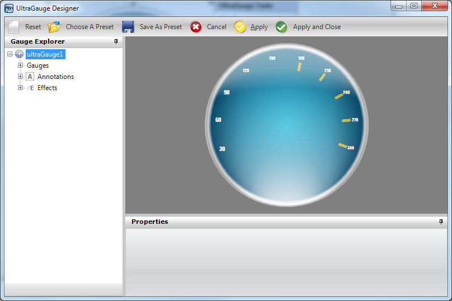The width and height of the screenshot is (452, 301).
Task: Select the Effects tree item
Action: coord(47,88)
